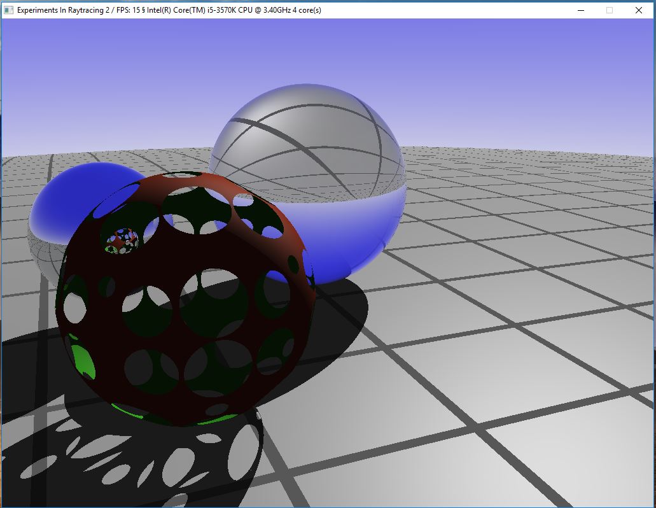Click the application icon in title bar
656x508 pixels.
coord(9,10)
